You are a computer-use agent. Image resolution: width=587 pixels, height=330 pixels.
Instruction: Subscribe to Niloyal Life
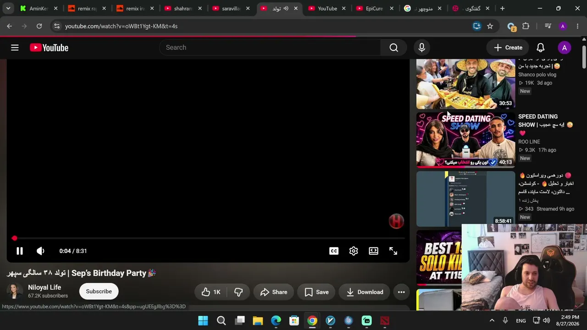(99, 291)
